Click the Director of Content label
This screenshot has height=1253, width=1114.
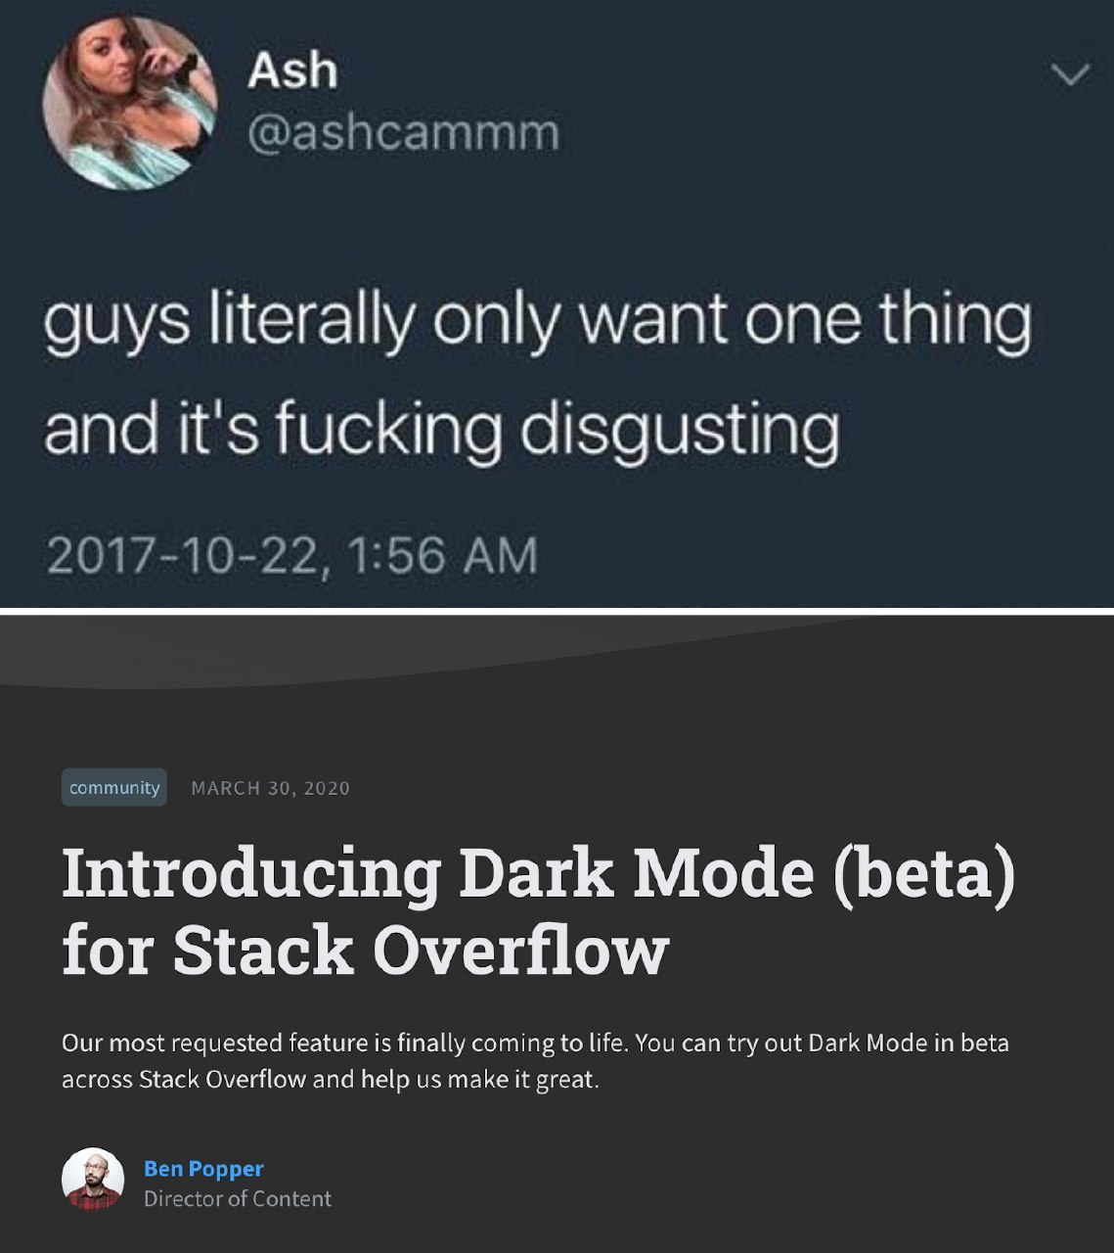coord(238,1199)
